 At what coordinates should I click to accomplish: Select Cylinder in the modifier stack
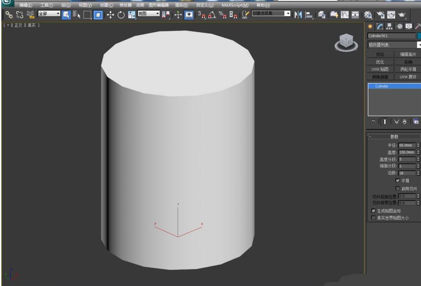(395, 86)
